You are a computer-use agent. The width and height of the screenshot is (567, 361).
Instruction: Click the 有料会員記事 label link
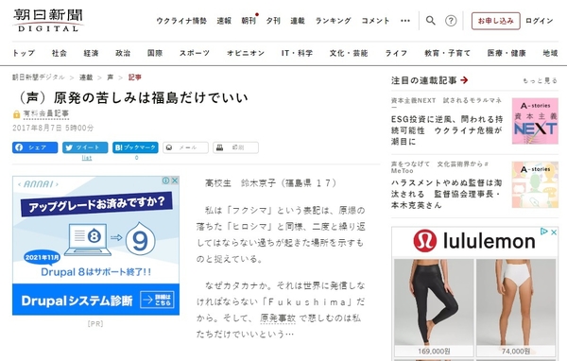[x=46, y=113]
